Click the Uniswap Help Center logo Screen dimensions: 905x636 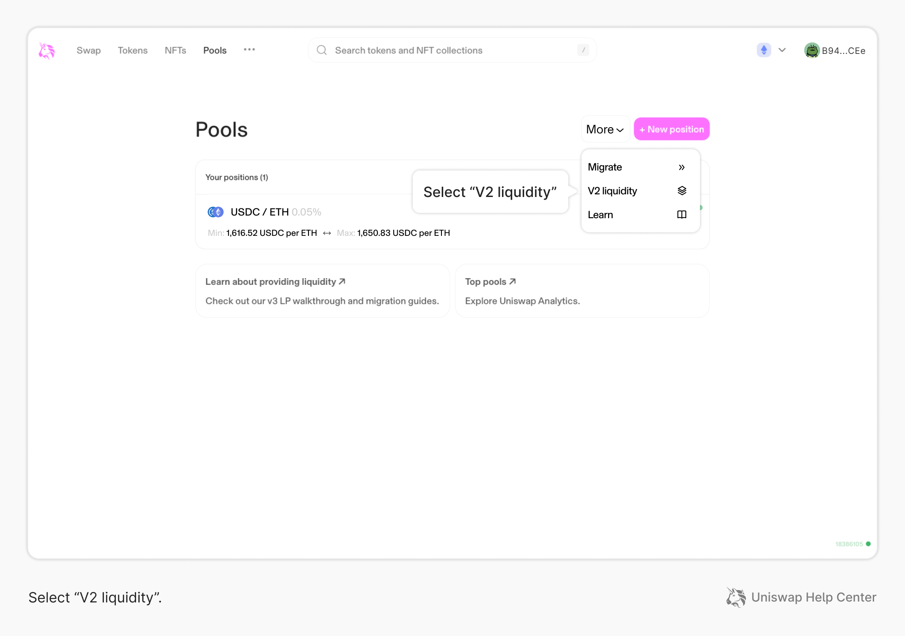click(736, 597)
